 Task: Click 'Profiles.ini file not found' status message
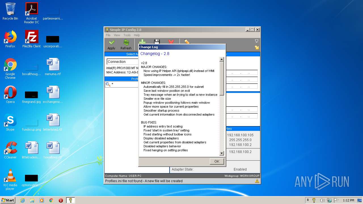tap(144, 181)
